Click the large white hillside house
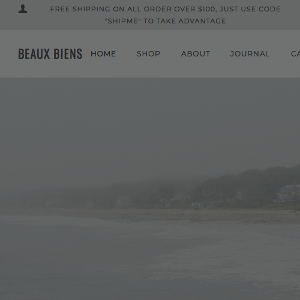The image size is (300, 300). point(289,193)
